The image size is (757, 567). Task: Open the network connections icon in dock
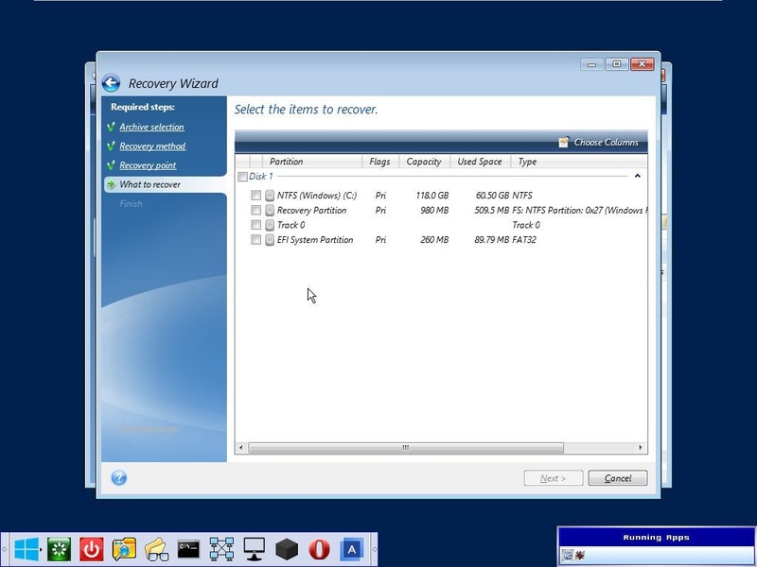point(221,549)
